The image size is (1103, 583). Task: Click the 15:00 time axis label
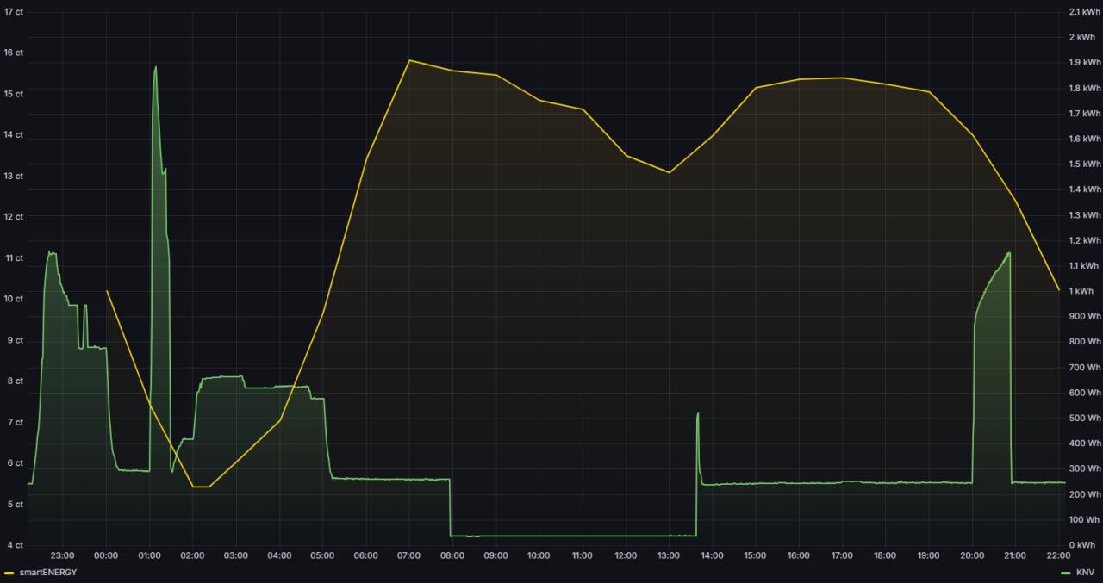point(755,555)
